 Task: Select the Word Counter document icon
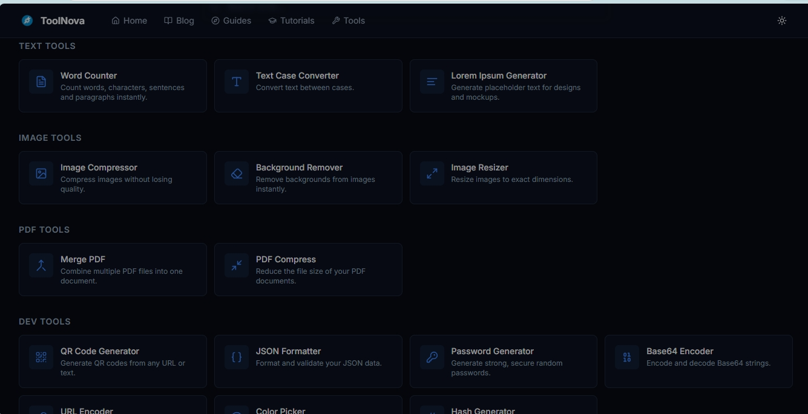point(41,82)
